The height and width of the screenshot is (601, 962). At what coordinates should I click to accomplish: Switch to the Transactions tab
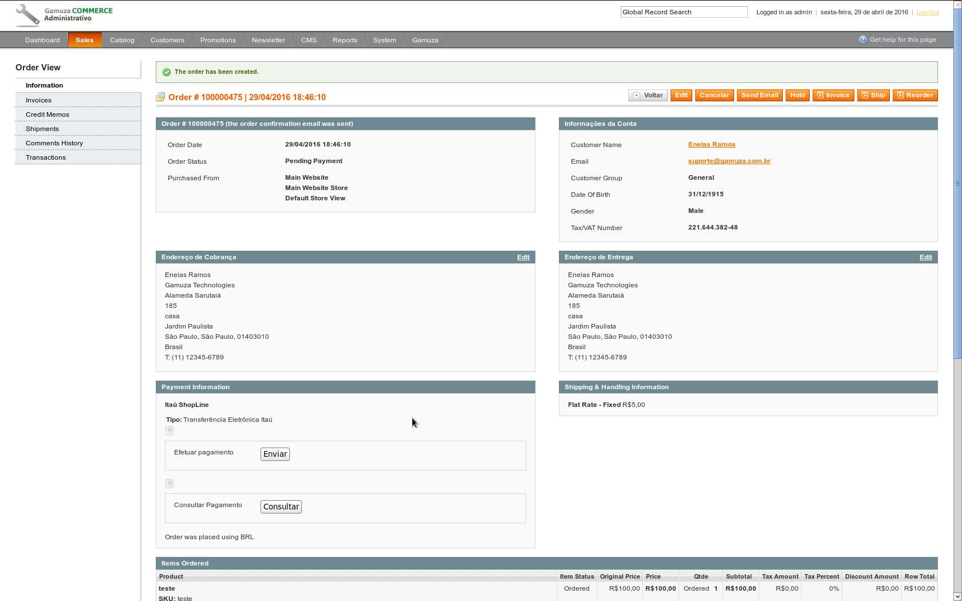[78, 157]
